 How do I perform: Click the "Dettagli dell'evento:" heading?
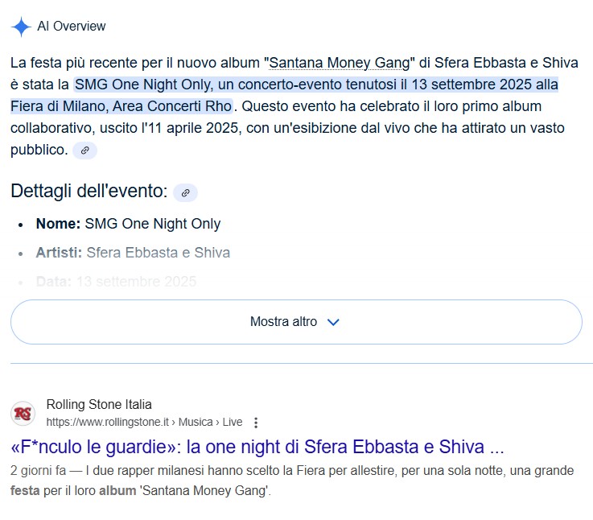[89, 192]
